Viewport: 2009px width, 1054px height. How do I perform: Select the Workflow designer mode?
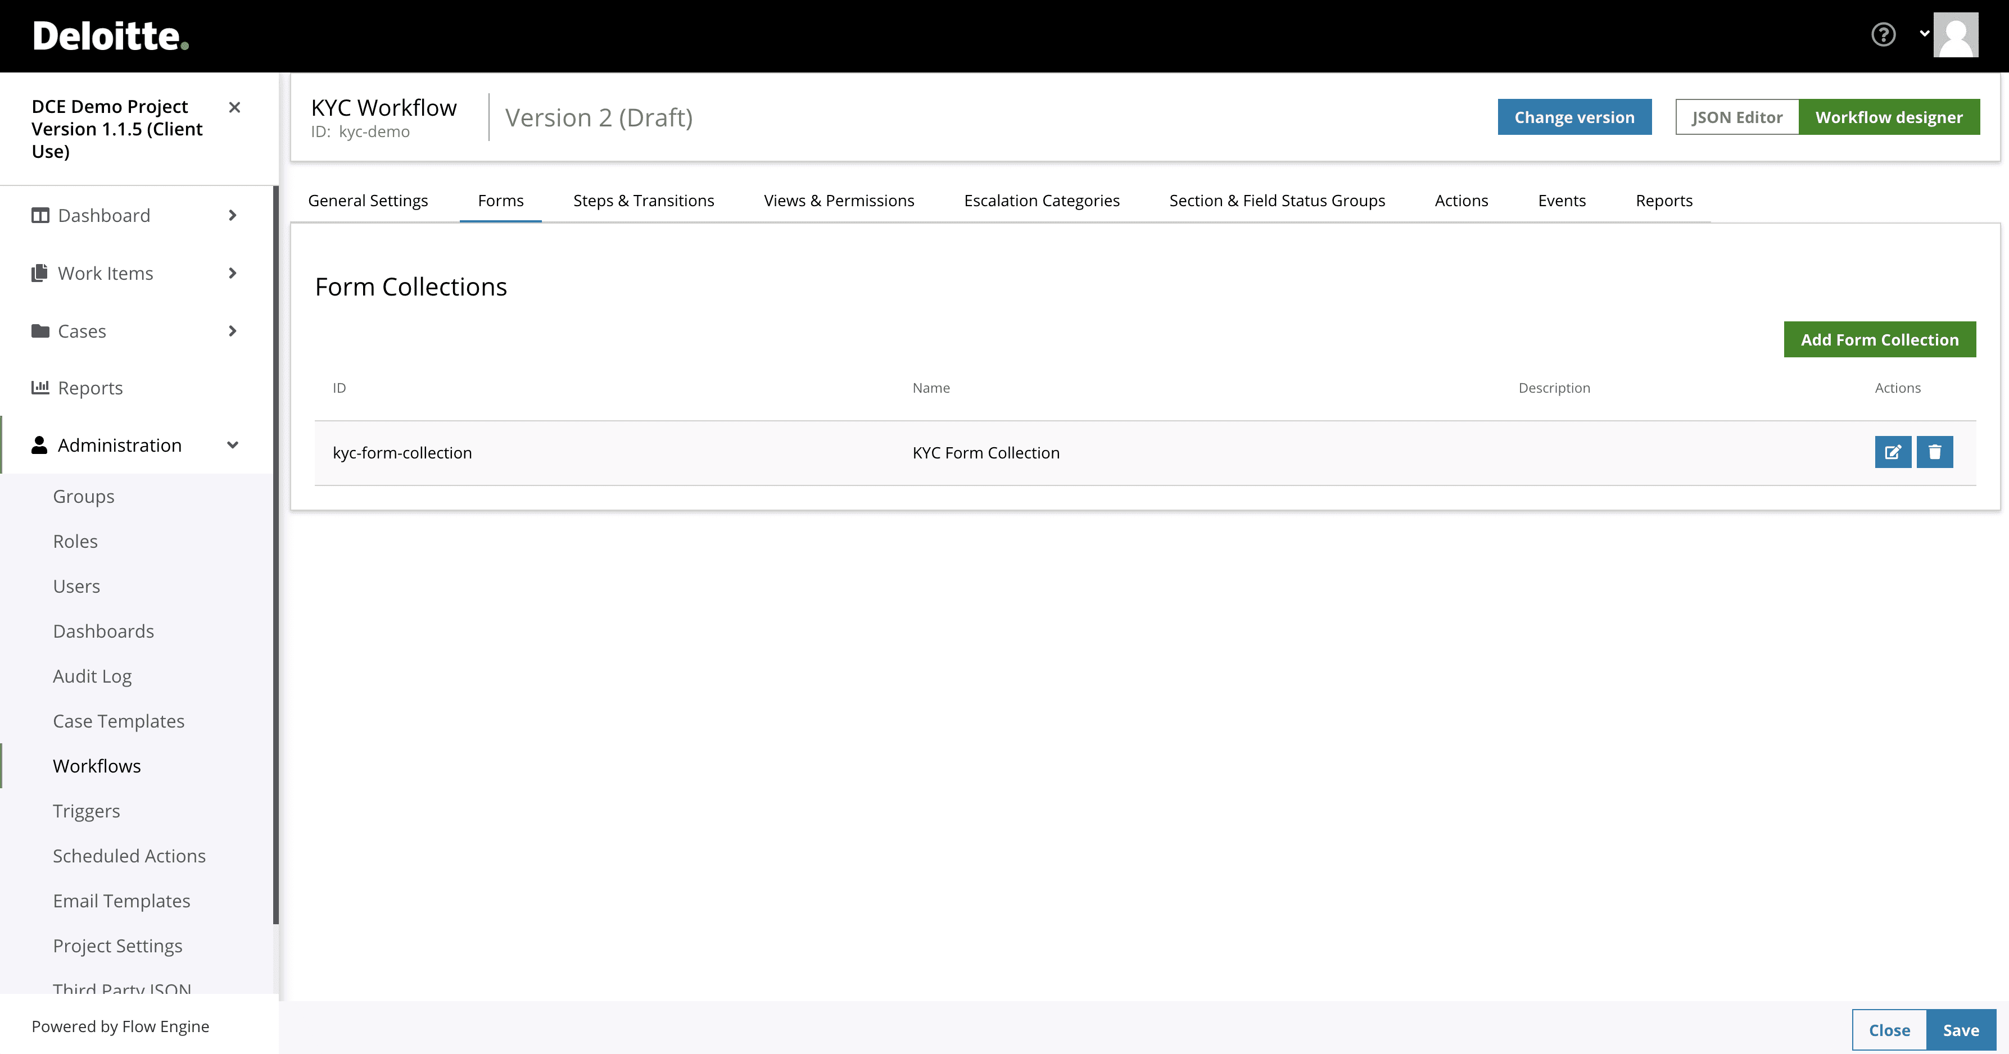coord(1888,117)
